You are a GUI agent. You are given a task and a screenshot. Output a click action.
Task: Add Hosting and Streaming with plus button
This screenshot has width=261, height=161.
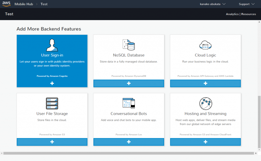(x=205, y=142)
